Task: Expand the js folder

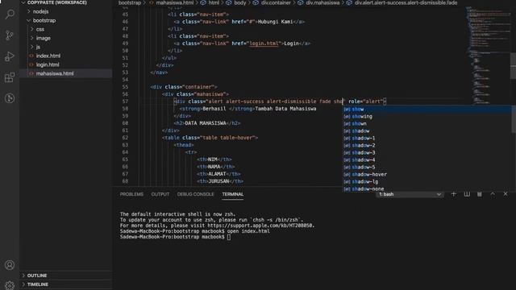Action: pos(38,47)
